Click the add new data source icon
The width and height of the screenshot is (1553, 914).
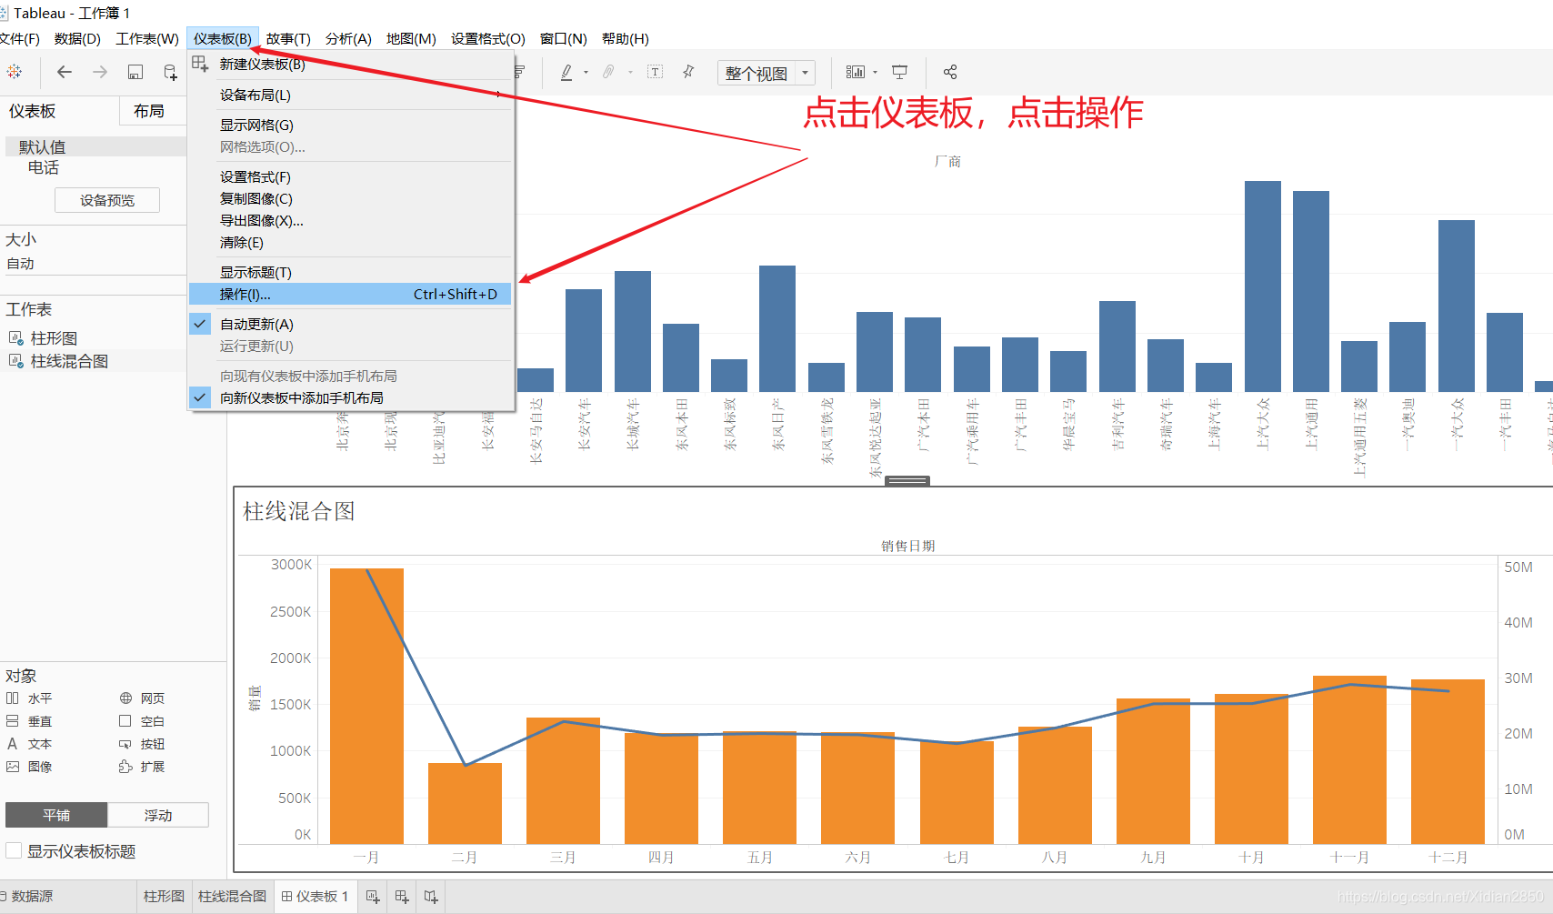[x=170, y=72]
